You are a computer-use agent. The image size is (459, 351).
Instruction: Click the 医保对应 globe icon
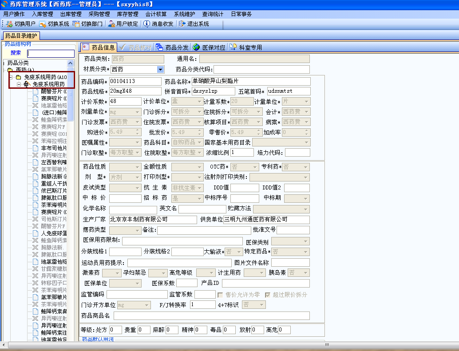(x=196, y=47)
